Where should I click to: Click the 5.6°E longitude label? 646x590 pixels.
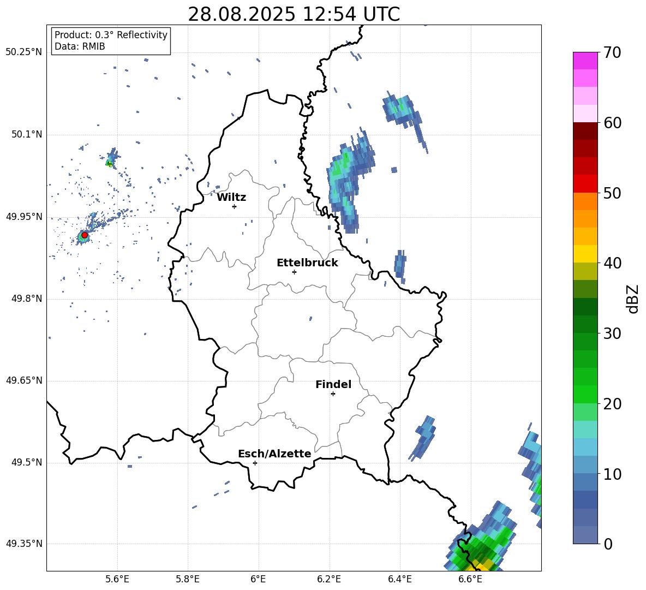tap(117, 579)
